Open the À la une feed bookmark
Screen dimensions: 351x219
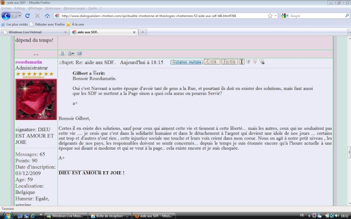pyautogui.click(x=75, y=25)
